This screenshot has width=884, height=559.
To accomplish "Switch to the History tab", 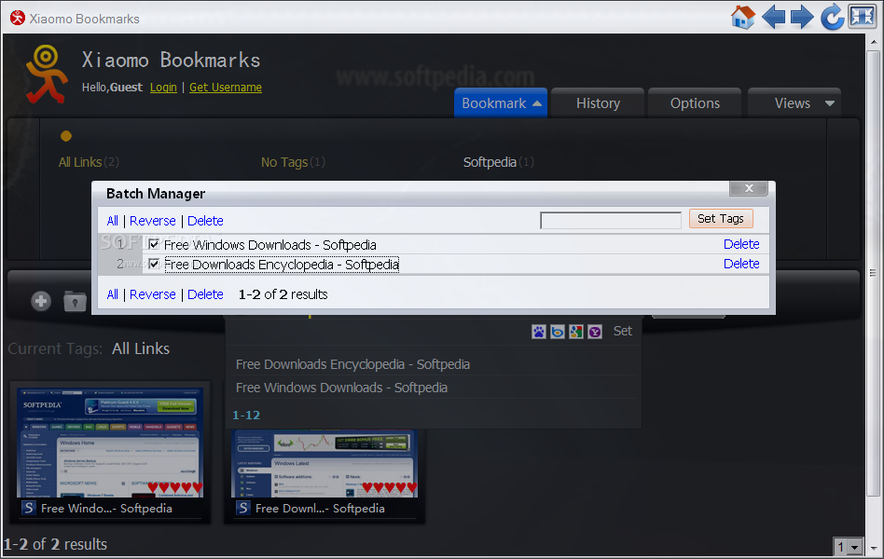I will (598, 103).
